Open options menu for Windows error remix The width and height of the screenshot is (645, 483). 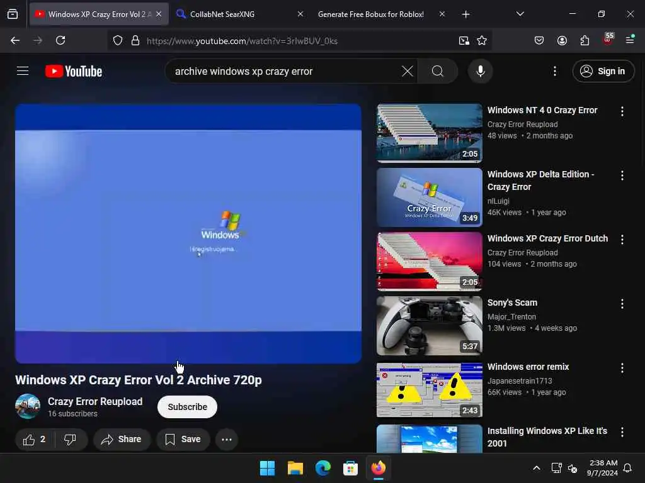(622, 367)
